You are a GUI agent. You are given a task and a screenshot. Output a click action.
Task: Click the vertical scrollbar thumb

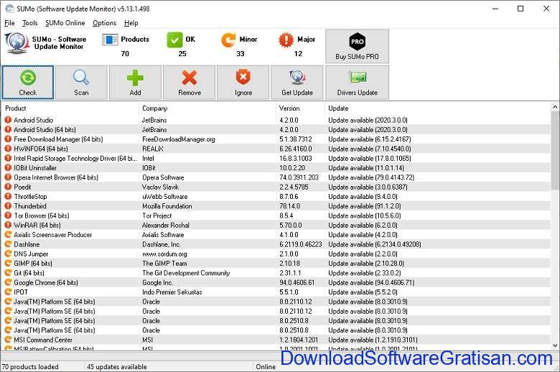pos(555,150)
